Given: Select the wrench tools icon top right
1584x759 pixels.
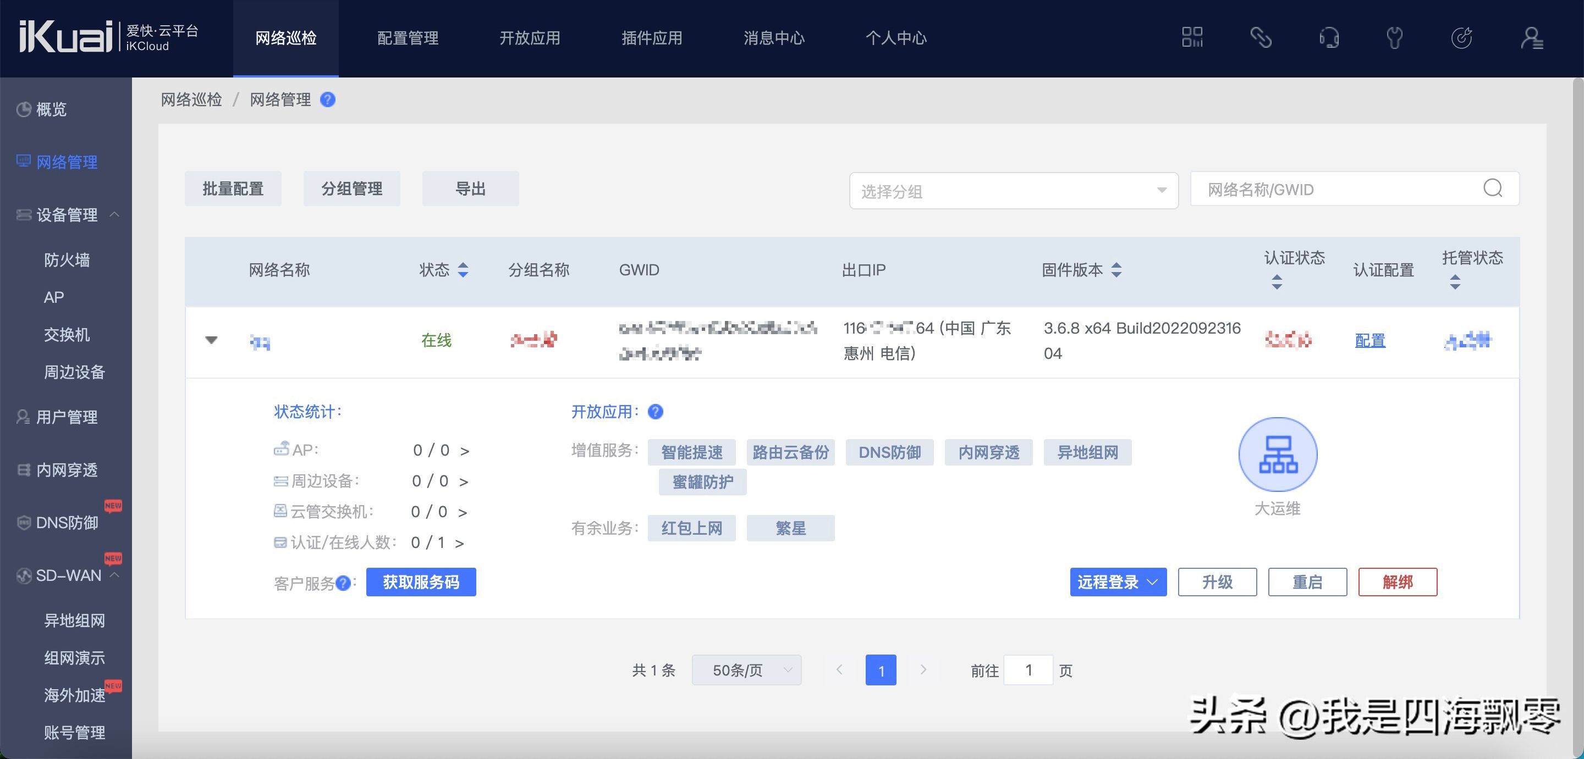Looking at the screenshot, I should [1395, 37].
